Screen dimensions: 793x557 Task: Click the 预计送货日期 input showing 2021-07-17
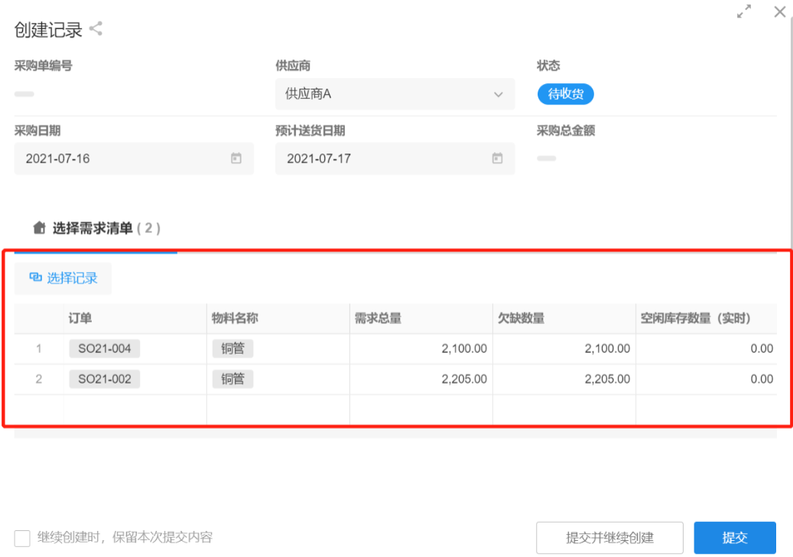[x=382, y=158]
